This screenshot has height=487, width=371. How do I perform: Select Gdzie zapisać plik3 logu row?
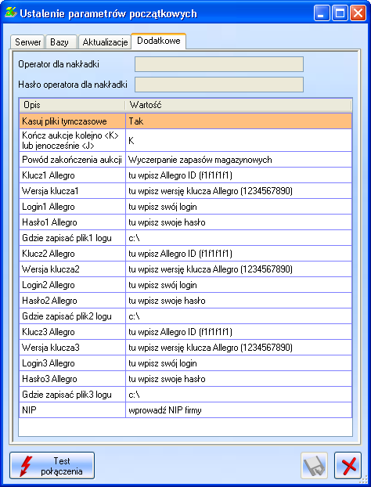tap(185, 395)
